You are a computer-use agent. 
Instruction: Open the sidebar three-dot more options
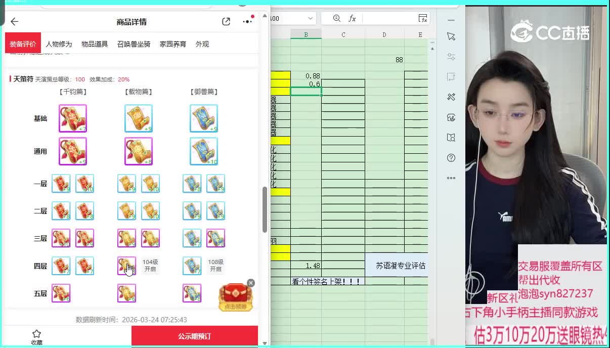point(451,178)
